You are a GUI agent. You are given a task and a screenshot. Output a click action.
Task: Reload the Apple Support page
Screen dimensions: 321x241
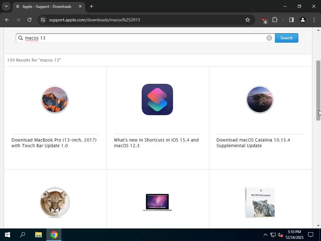tap(29, 20)
